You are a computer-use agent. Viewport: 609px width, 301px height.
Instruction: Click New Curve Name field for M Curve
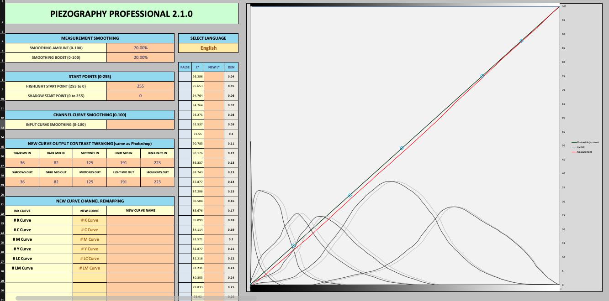[x=141, y=239]
